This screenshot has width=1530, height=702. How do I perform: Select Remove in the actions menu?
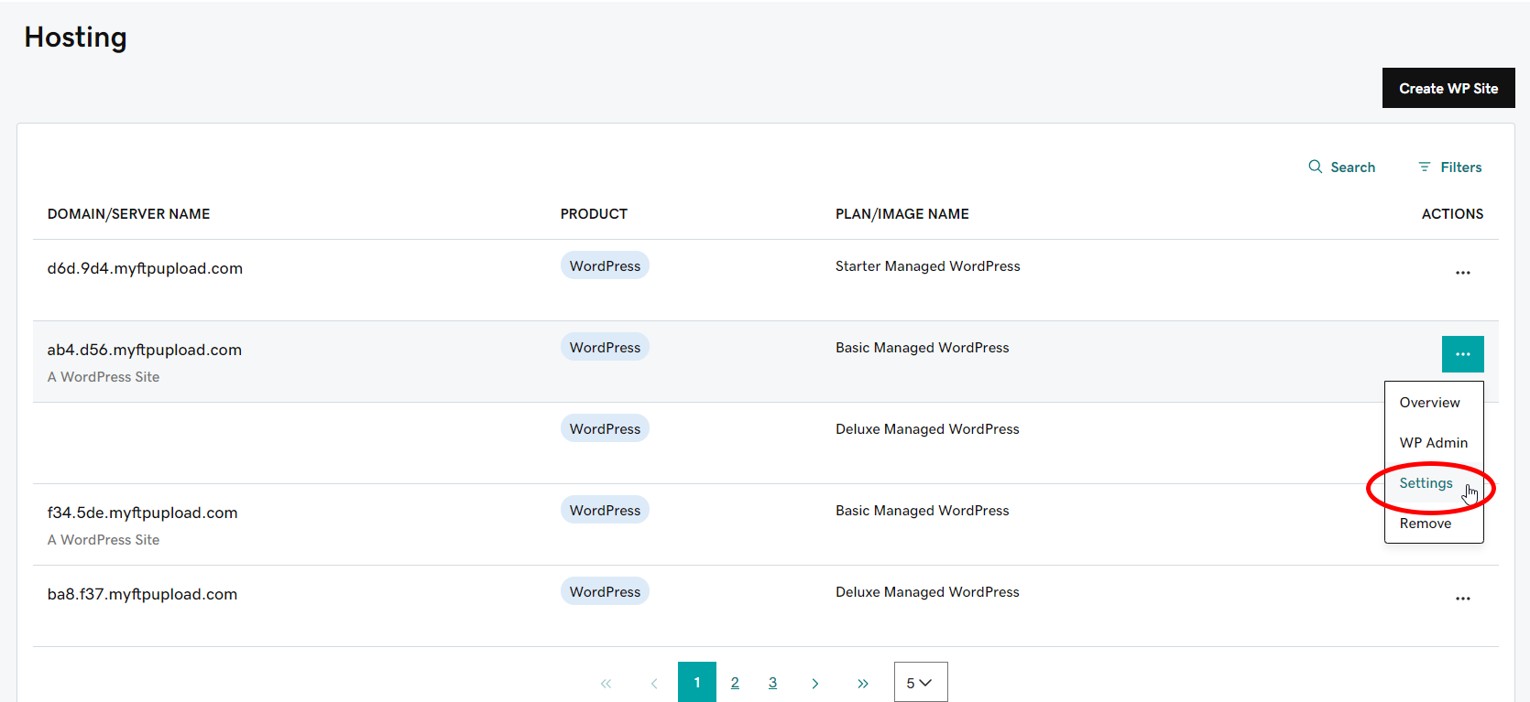pyautogui.click(x=1425, y=524)
